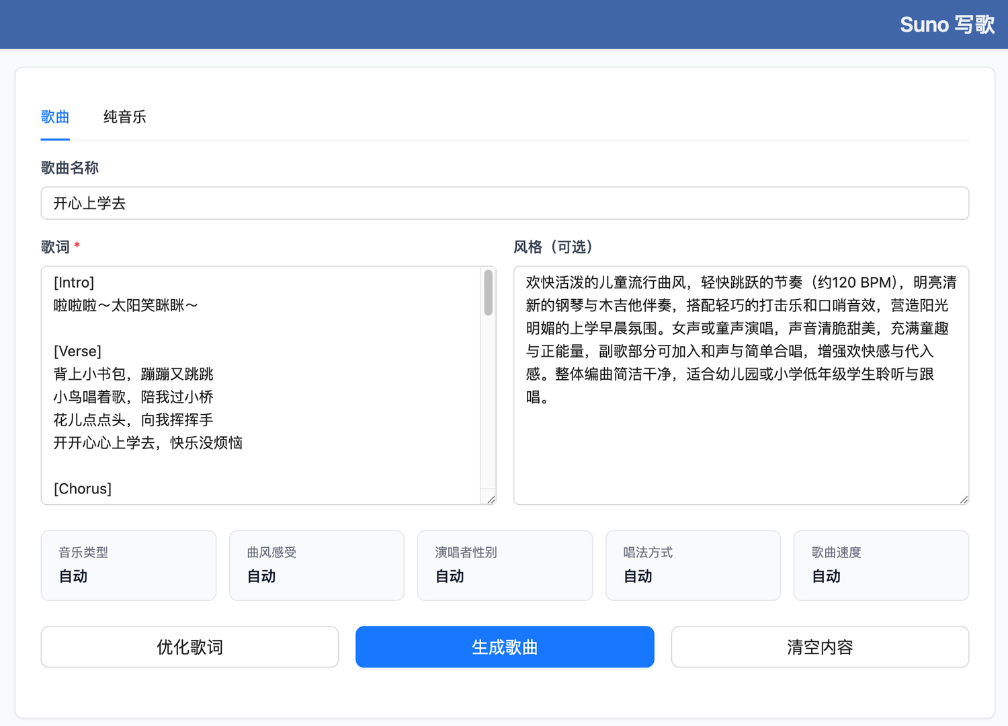Open the 歌曲速度 selector
The image size is (1008, 726).
(881, 565)
